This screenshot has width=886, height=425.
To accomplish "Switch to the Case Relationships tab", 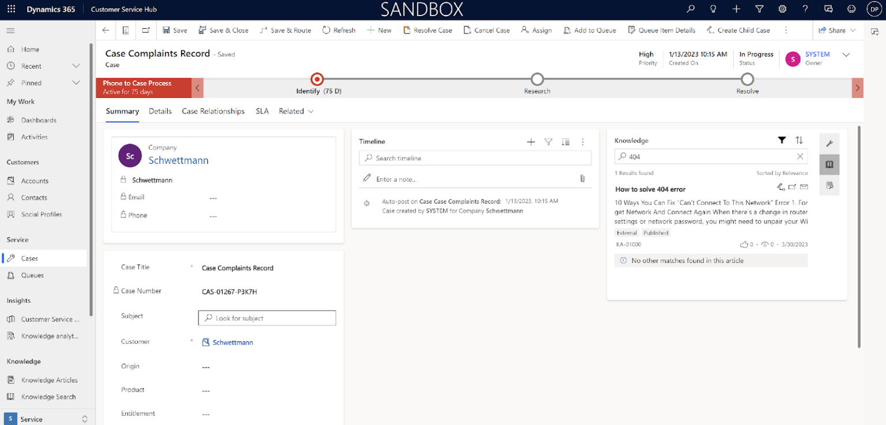I will 213,111.
